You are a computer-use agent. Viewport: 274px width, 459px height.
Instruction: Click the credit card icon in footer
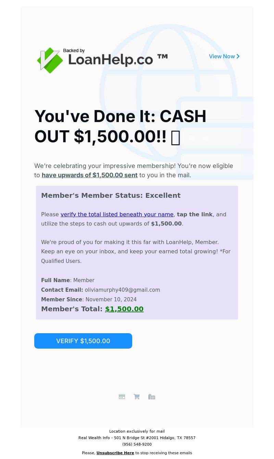pos(122,397)
